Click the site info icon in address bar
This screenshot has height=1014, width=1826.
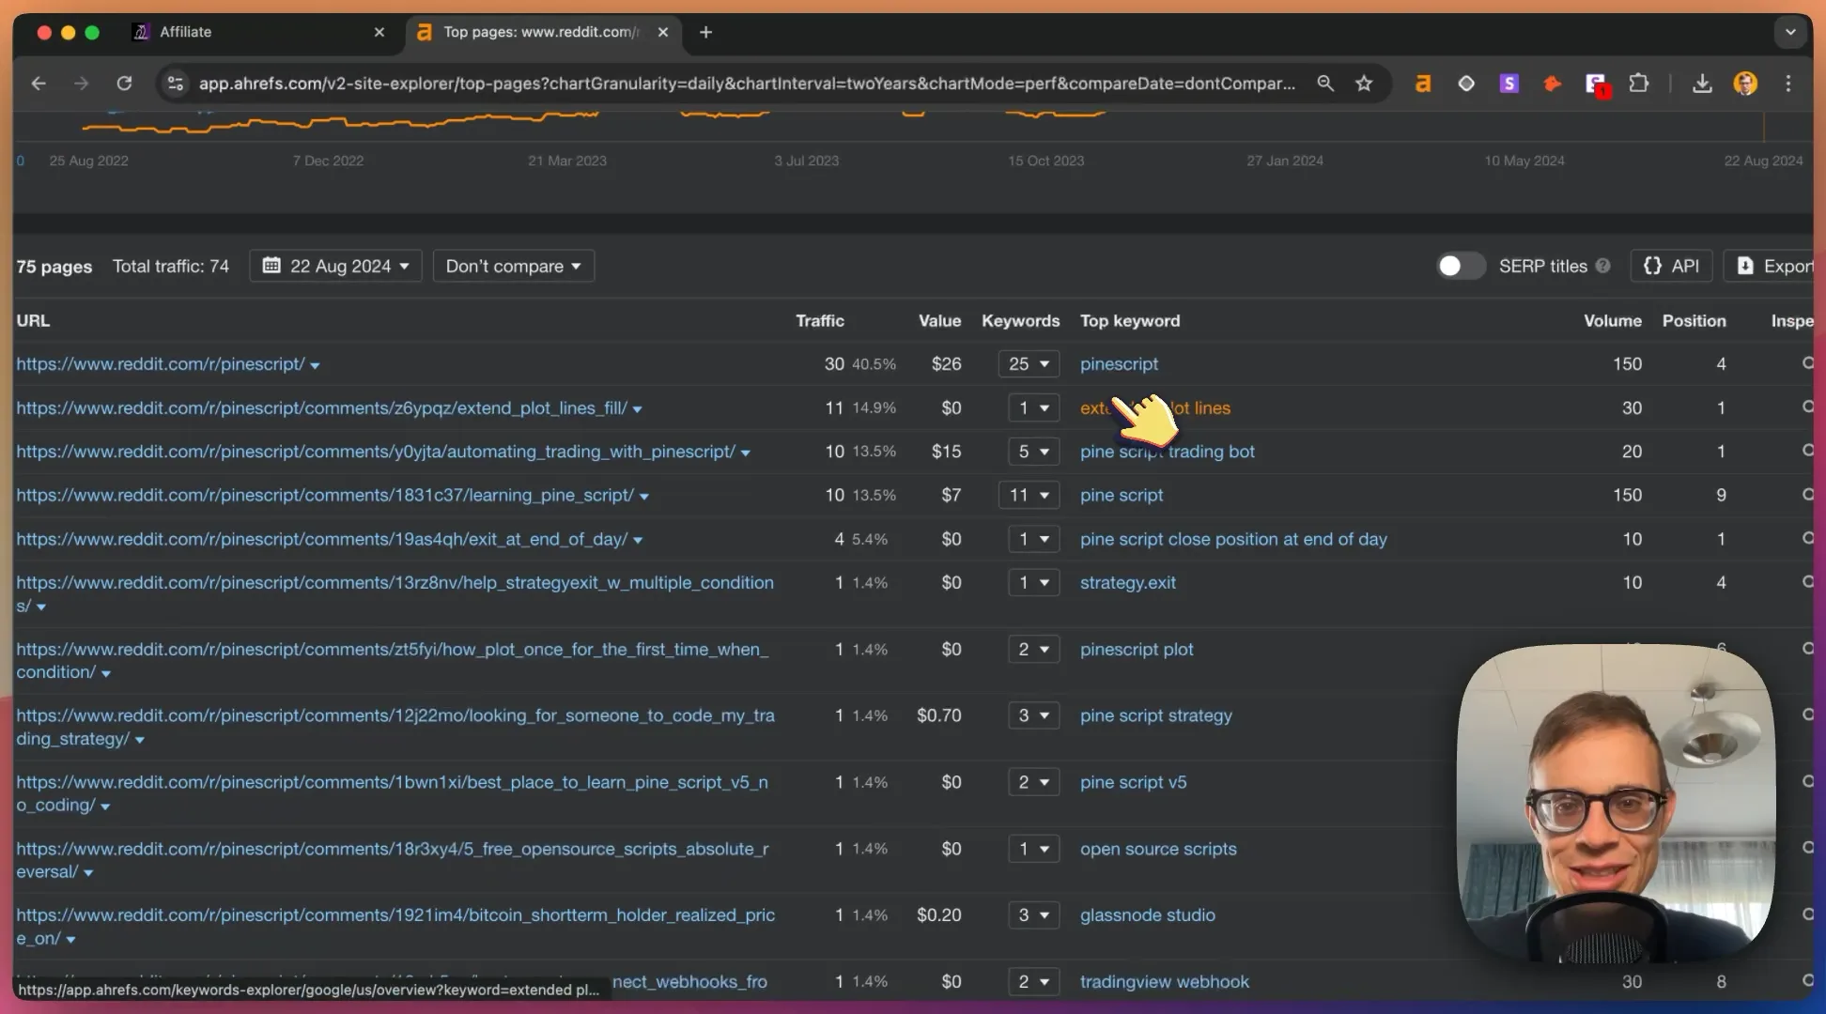pyautogui.click(x=176, y=84)
